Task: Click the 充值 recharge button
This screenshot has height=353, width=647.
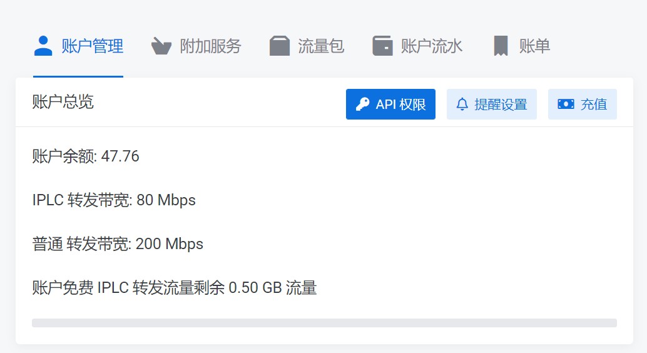Action: 582,104
